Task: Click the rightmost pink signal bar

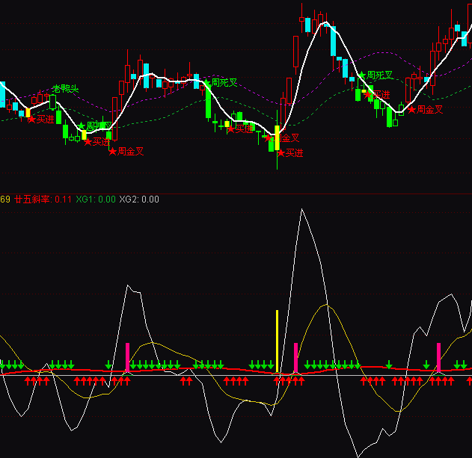Action: (438, 356)
